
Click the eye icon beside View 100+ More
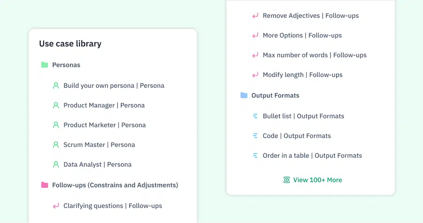(287, 180)
